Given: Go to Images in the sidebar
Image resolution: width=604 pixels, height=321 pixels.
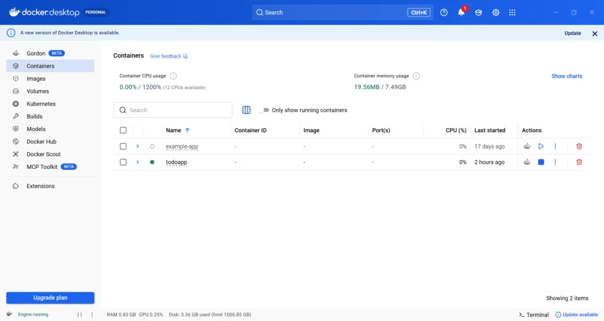Looking at the screenshot, I should (x=51, y=78).
